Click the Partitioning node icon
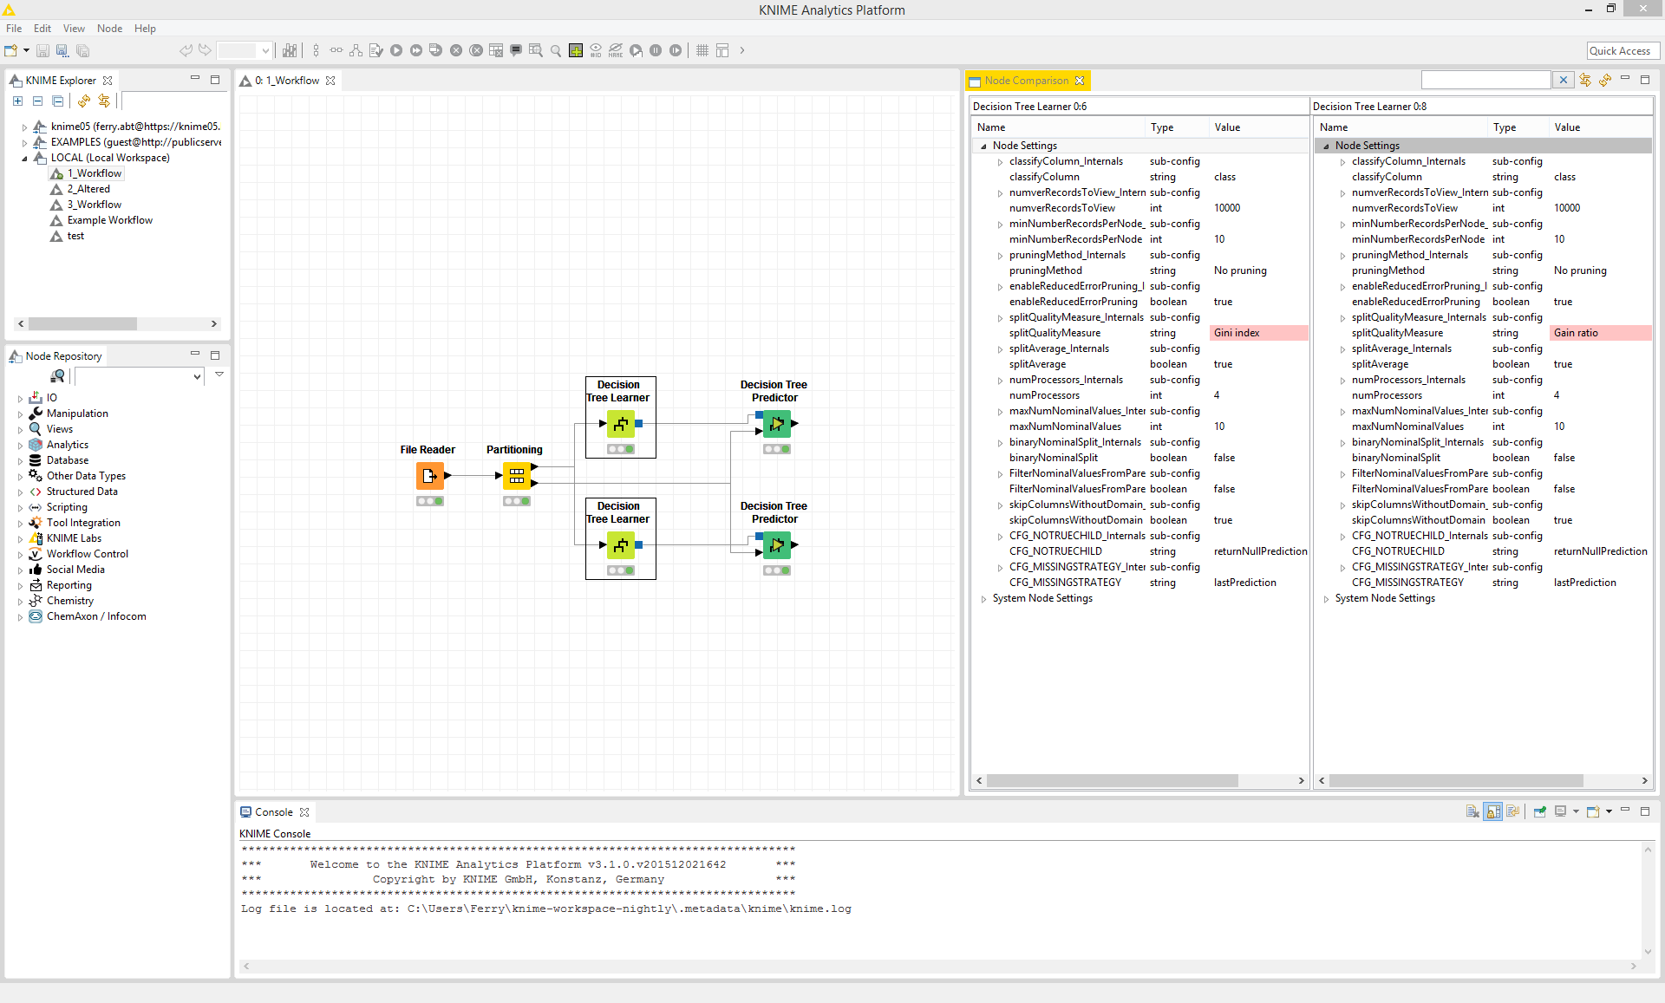The image size is (1665, 1003). tap(516, 476)
